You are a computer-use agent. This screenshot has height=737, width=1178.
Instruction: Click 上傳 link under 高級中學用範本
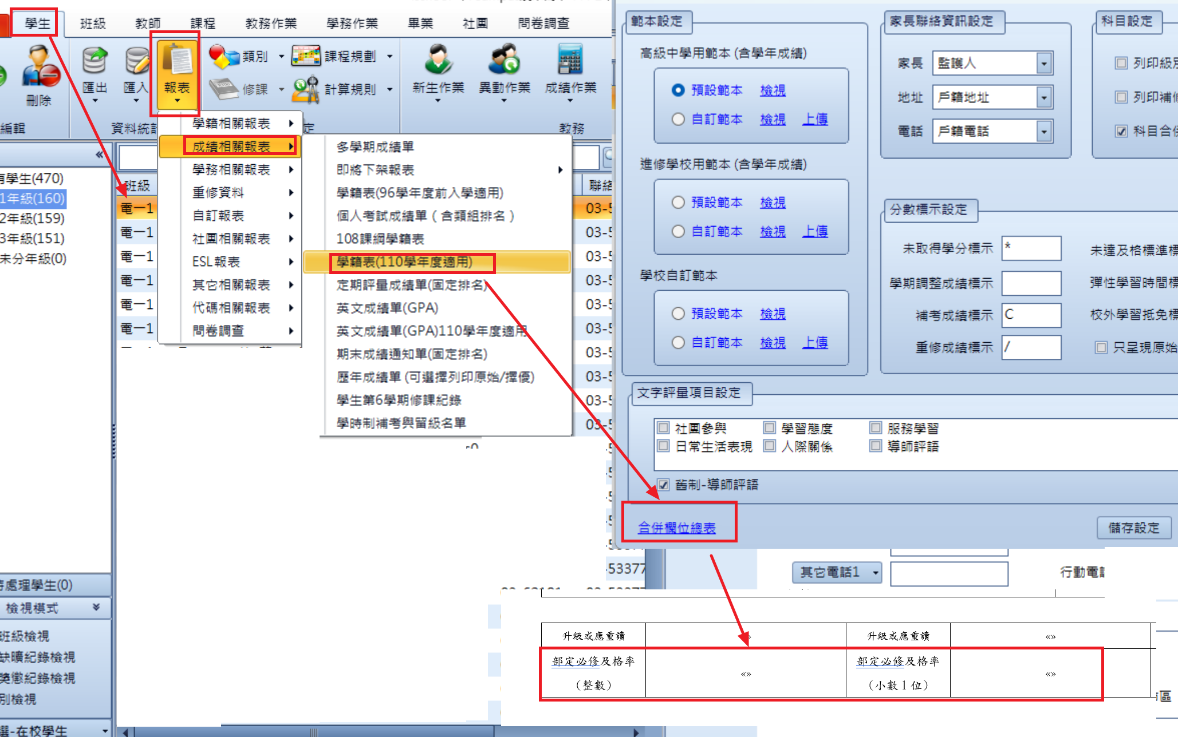(815, 119)
